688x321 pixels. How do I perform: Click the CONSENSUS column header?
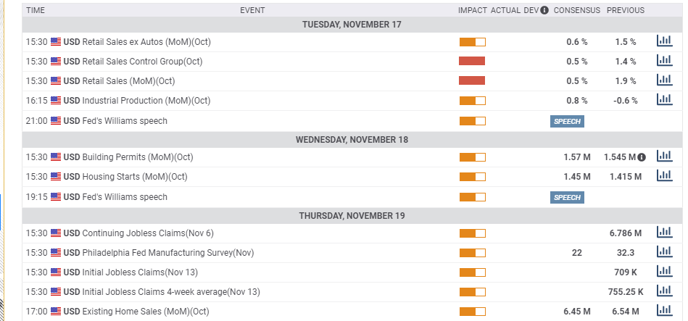[577, 10]
